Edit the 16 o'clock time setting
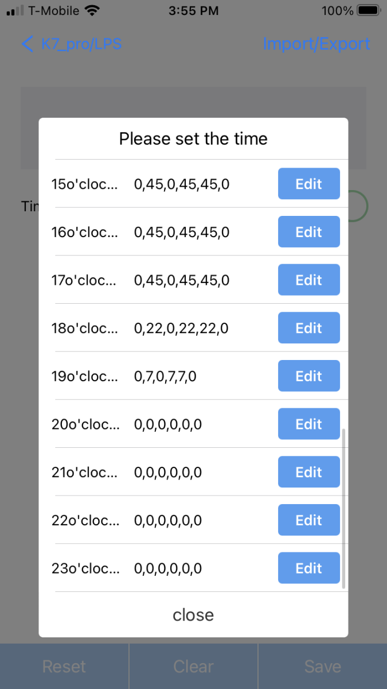The image size is (387, 689). coord(309,232)
